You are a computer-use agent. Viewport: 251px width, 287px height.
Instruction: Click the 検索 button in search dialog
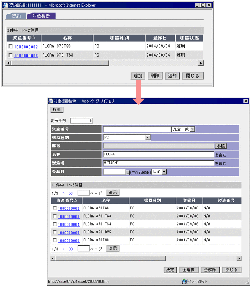tap(57, 110)
